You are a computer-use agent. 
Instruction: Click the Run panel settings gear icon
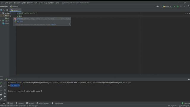(x=189, y=79)
